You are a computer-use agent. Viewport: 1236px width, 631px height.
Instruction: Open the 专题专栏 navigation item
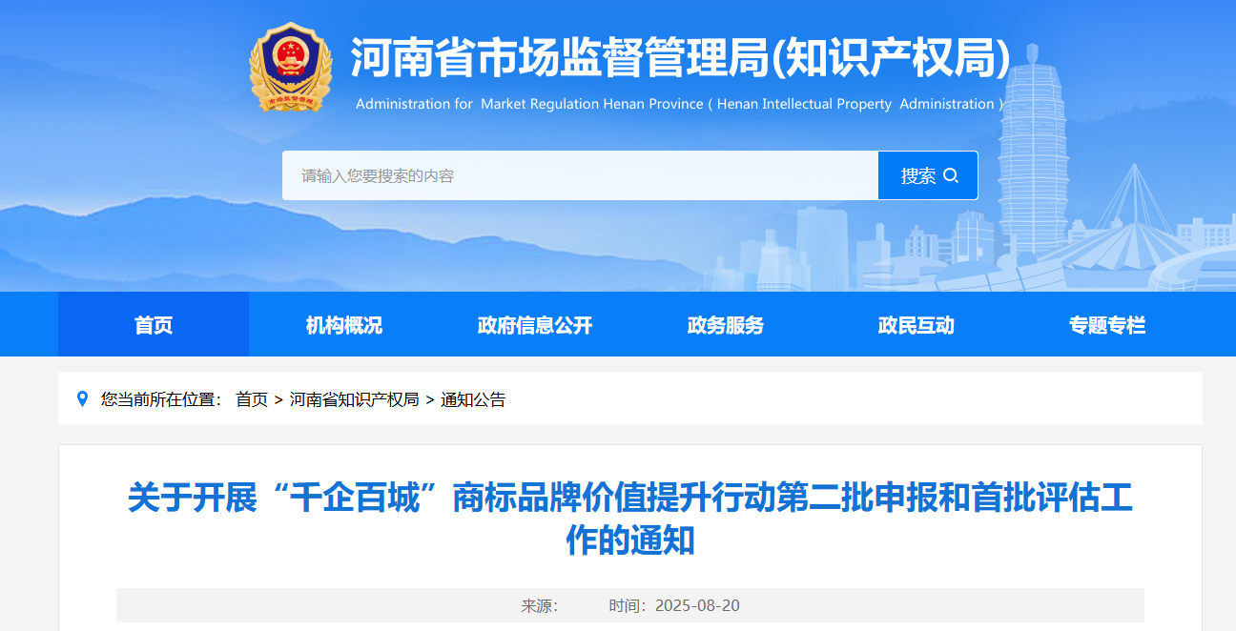(x=1107, y=325)
